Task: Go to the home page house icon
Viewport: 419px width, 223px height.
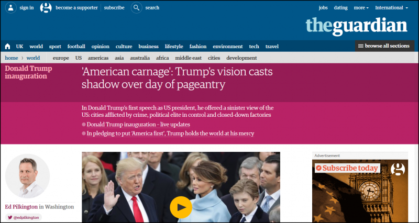Action: coord(7,47)
